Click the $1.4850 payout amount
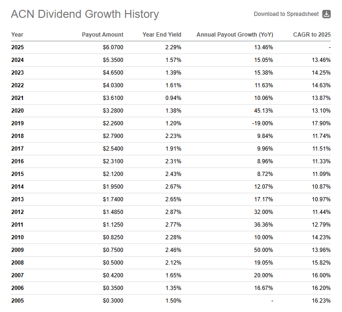The height and width of the screenshot is (312, 342). [x=113, y=212]
